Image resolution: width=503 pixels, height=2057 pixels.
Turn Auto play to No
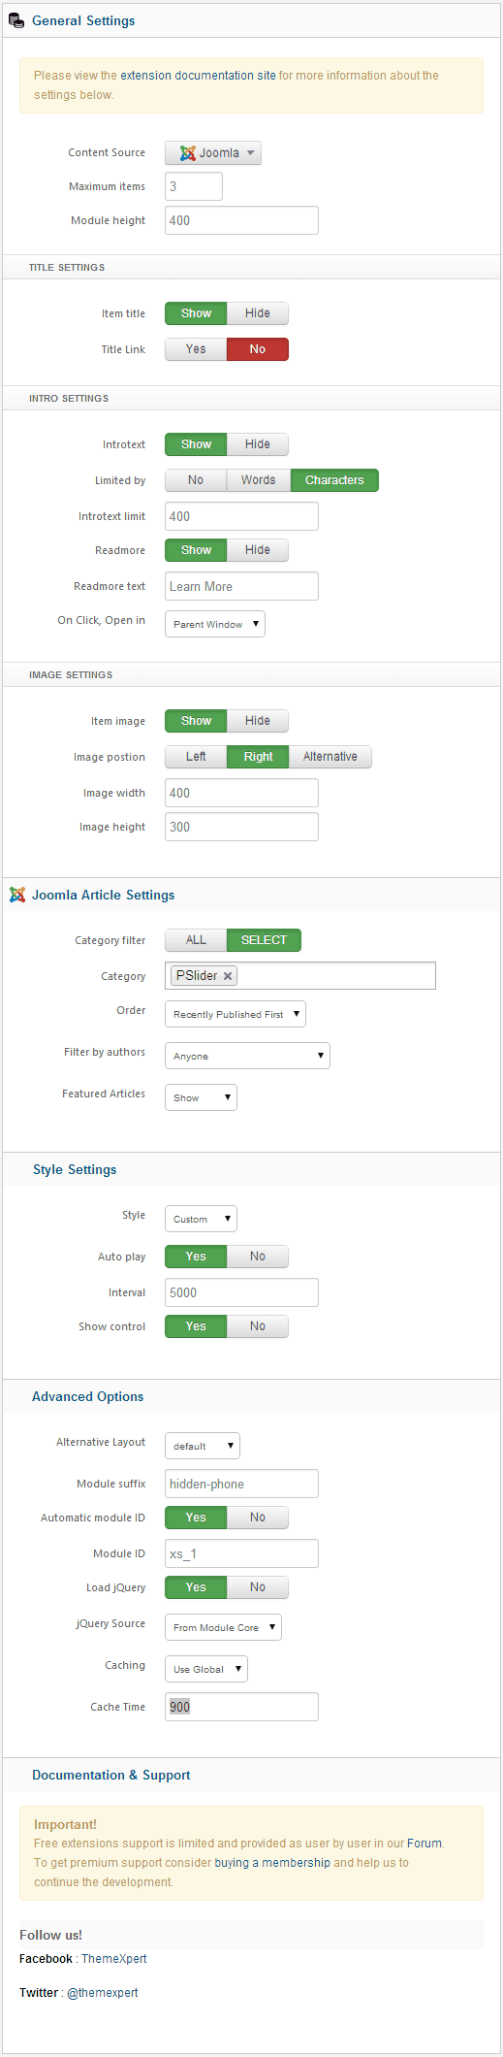258,1257
